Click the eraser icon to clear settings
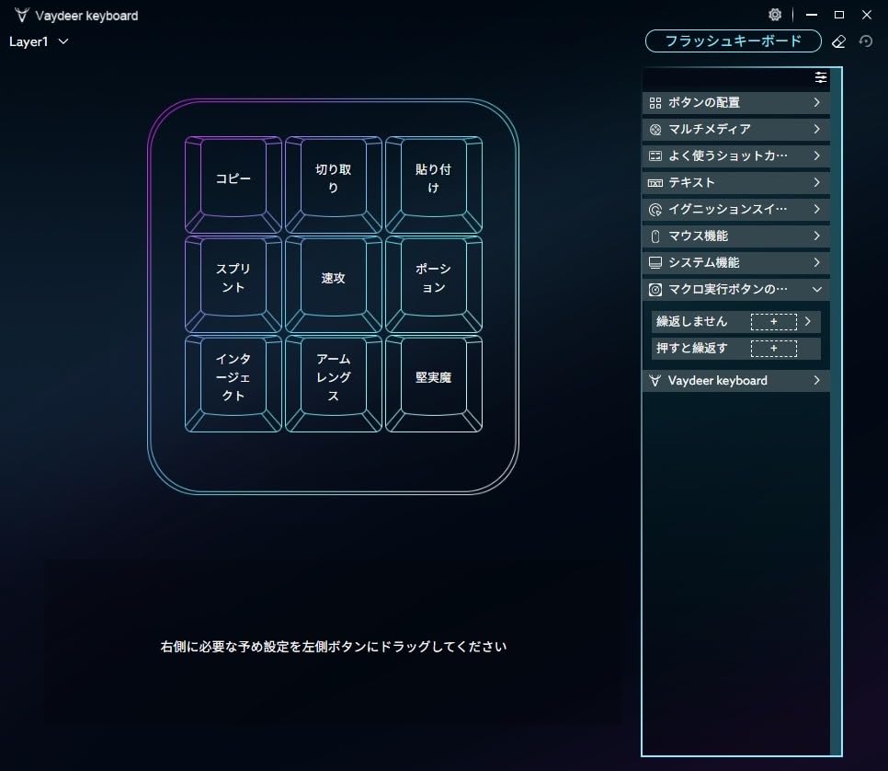 (838, 41)
